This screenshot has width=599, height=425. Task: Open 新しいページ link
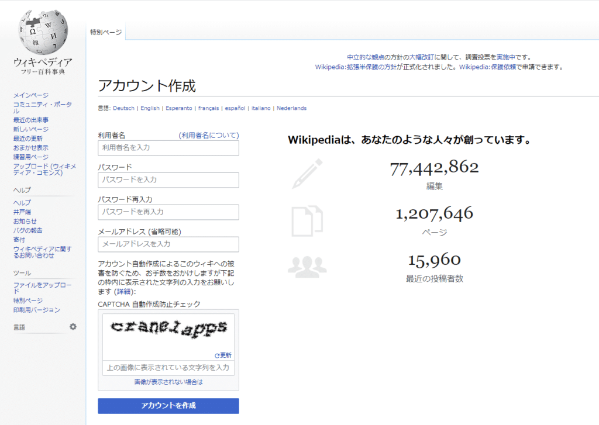pos(31,129)
